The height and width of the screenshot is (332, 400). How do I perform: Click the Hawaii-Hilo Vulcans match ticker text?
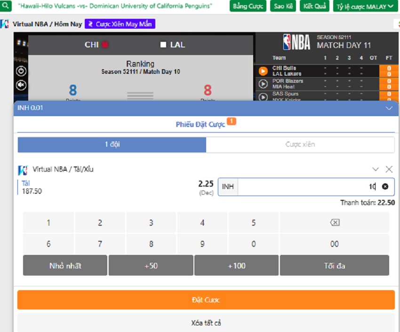pos(115,6)
